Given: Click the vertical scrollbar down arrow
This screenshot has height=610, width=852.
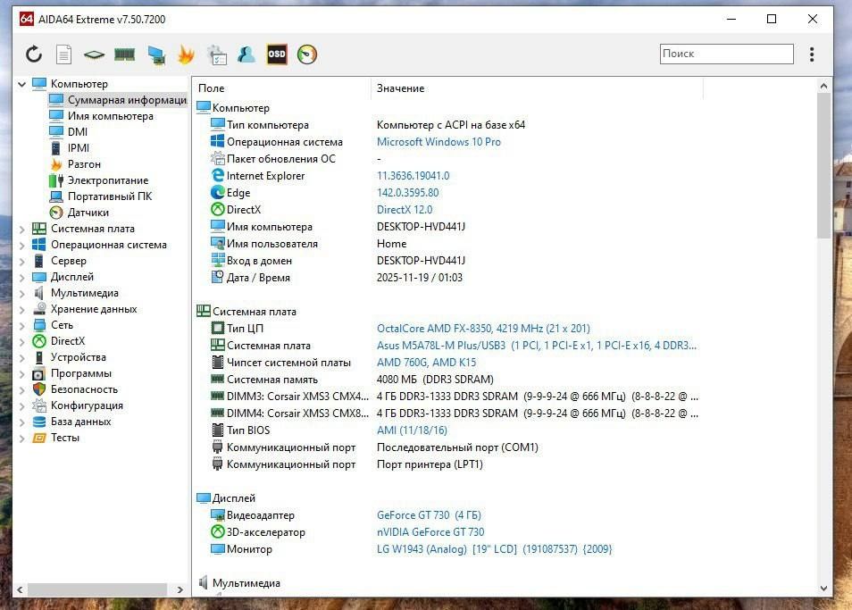Looking at the screenshot, I should coord(823,589).
